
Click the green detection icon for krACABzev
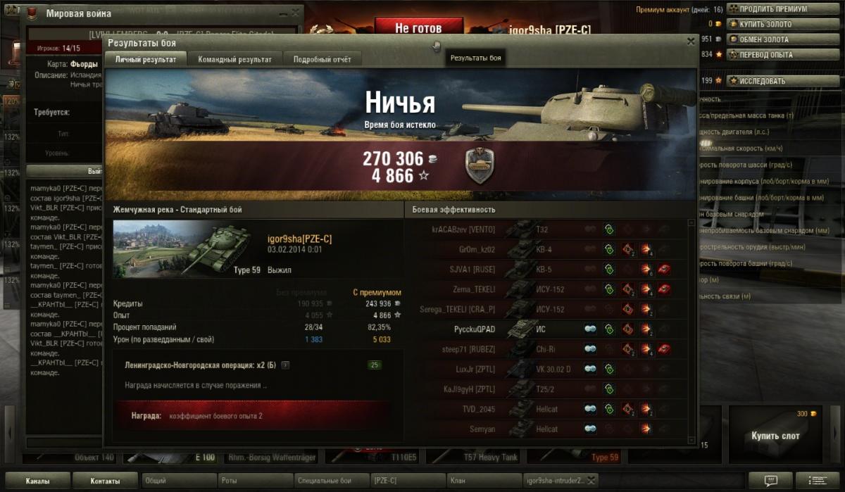pyautogui.click(x=609, y=229)
